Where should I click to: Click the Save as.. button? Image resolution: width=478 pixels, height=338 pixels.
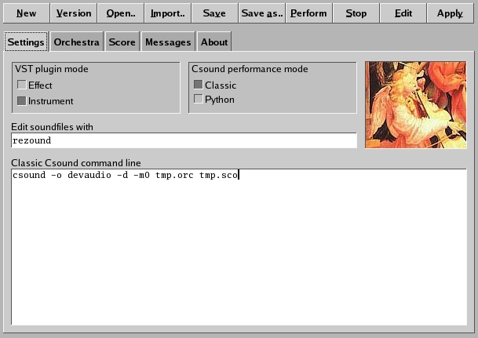pyautogui.click(x=261, y=13)
